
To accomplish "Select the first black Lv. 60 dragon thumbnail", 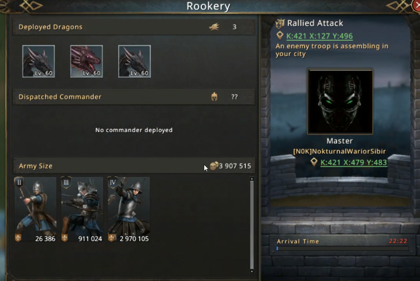I will [x=38, y=61].
